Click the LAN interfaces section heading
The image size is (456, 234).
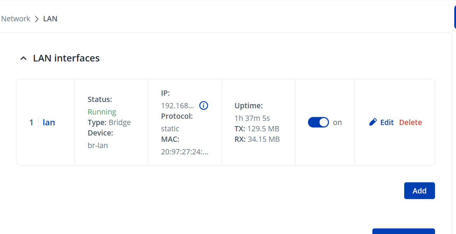coord(66,58)
